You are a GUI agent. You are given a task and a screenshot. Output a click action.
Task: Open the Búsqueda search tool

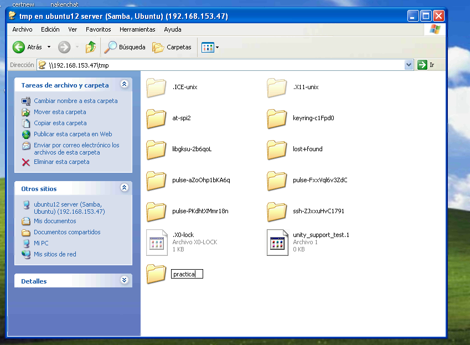pos(125,48)
